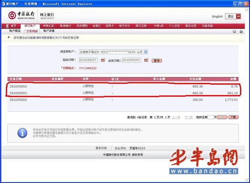
Task: Click the balance value 1,773.51
Action: pyautogui.click(x=231, y=100)
